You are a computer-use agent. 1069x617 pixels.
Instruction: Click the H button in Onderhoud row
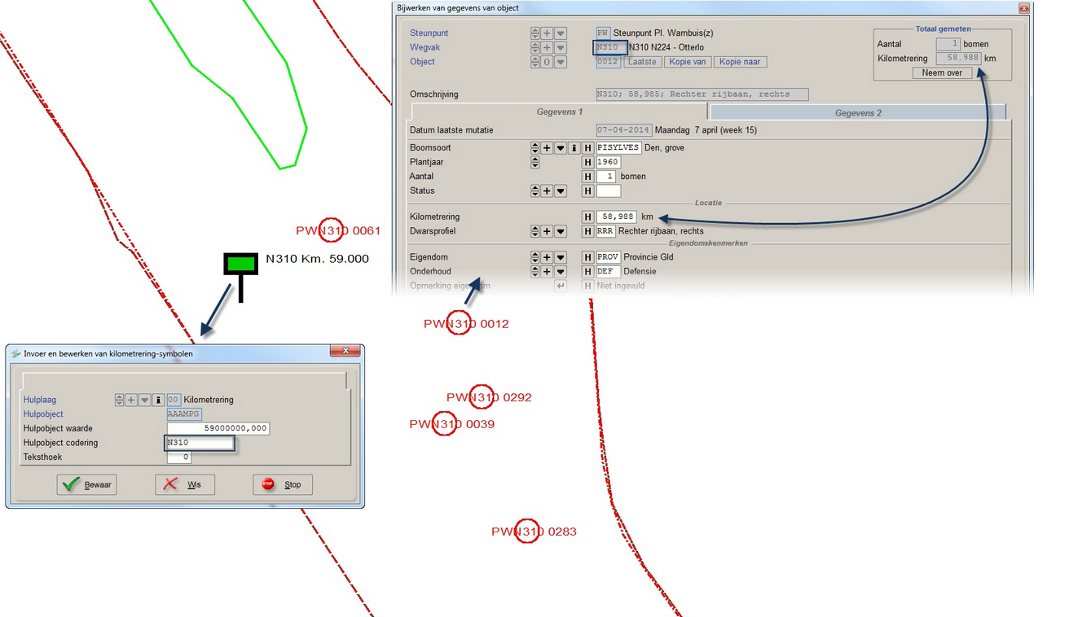(x=587, y=271)
